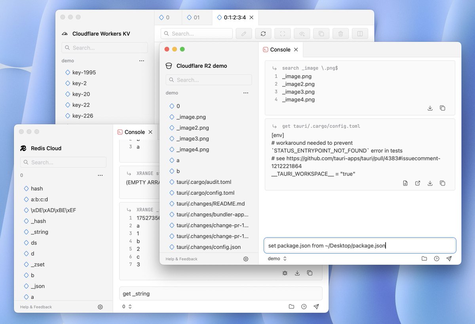Click the document view icon under config.toml output
The height and width of the screenshot is (324, 475).
[x=405, y=183]
